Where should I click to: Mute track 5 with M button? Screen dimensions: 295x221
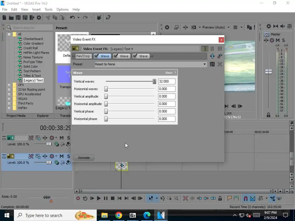[62, 138]
